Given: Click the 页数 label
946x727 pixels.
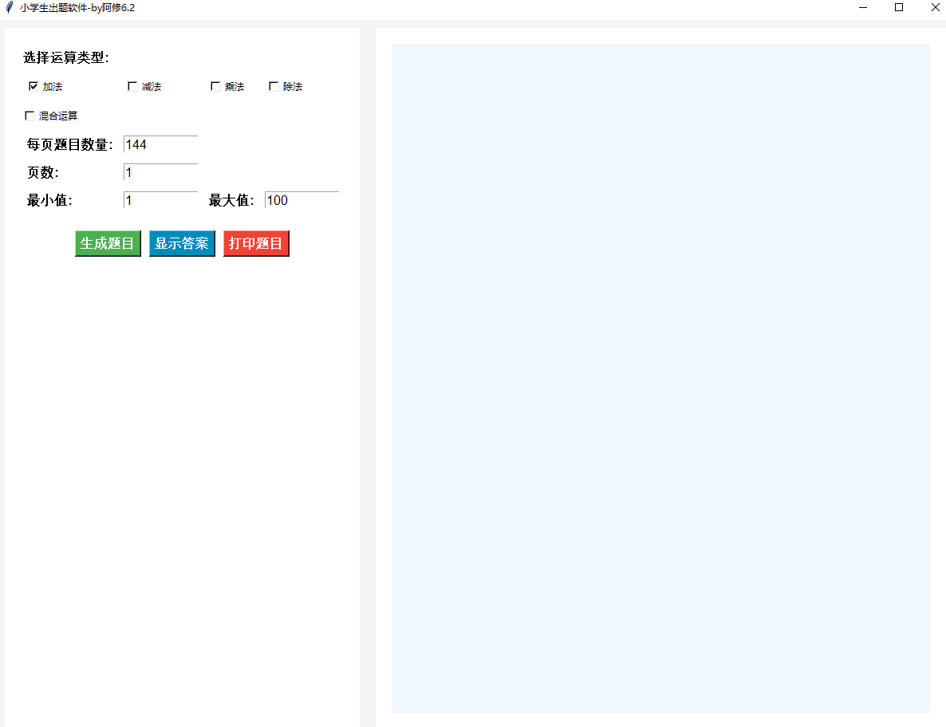Looking at the screenshot, I should click(x=43, y=172).
